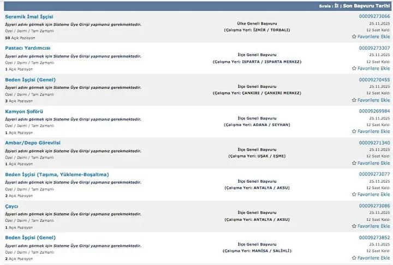Image resolution: width=393 pixels, height=265 pixels.
Task: Favorite star for Çankırı Beden İşçisi job
Action: tap(354, 100)
